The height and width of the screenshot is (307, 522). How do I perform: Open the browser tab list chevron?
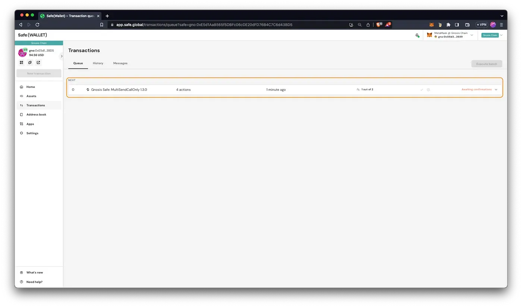[x=502, y=16]
